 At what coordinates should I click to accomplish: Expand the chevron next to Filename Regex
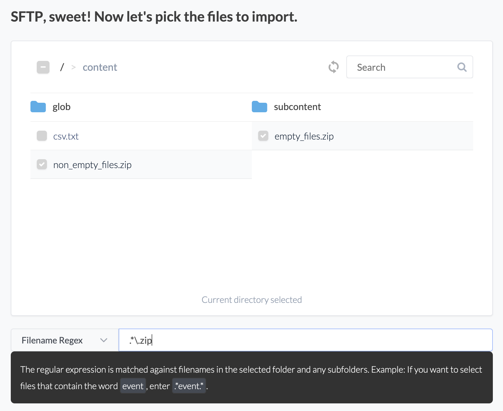104,340
